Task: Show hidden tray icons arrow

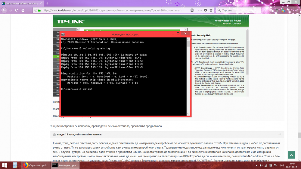Action: 256,165
